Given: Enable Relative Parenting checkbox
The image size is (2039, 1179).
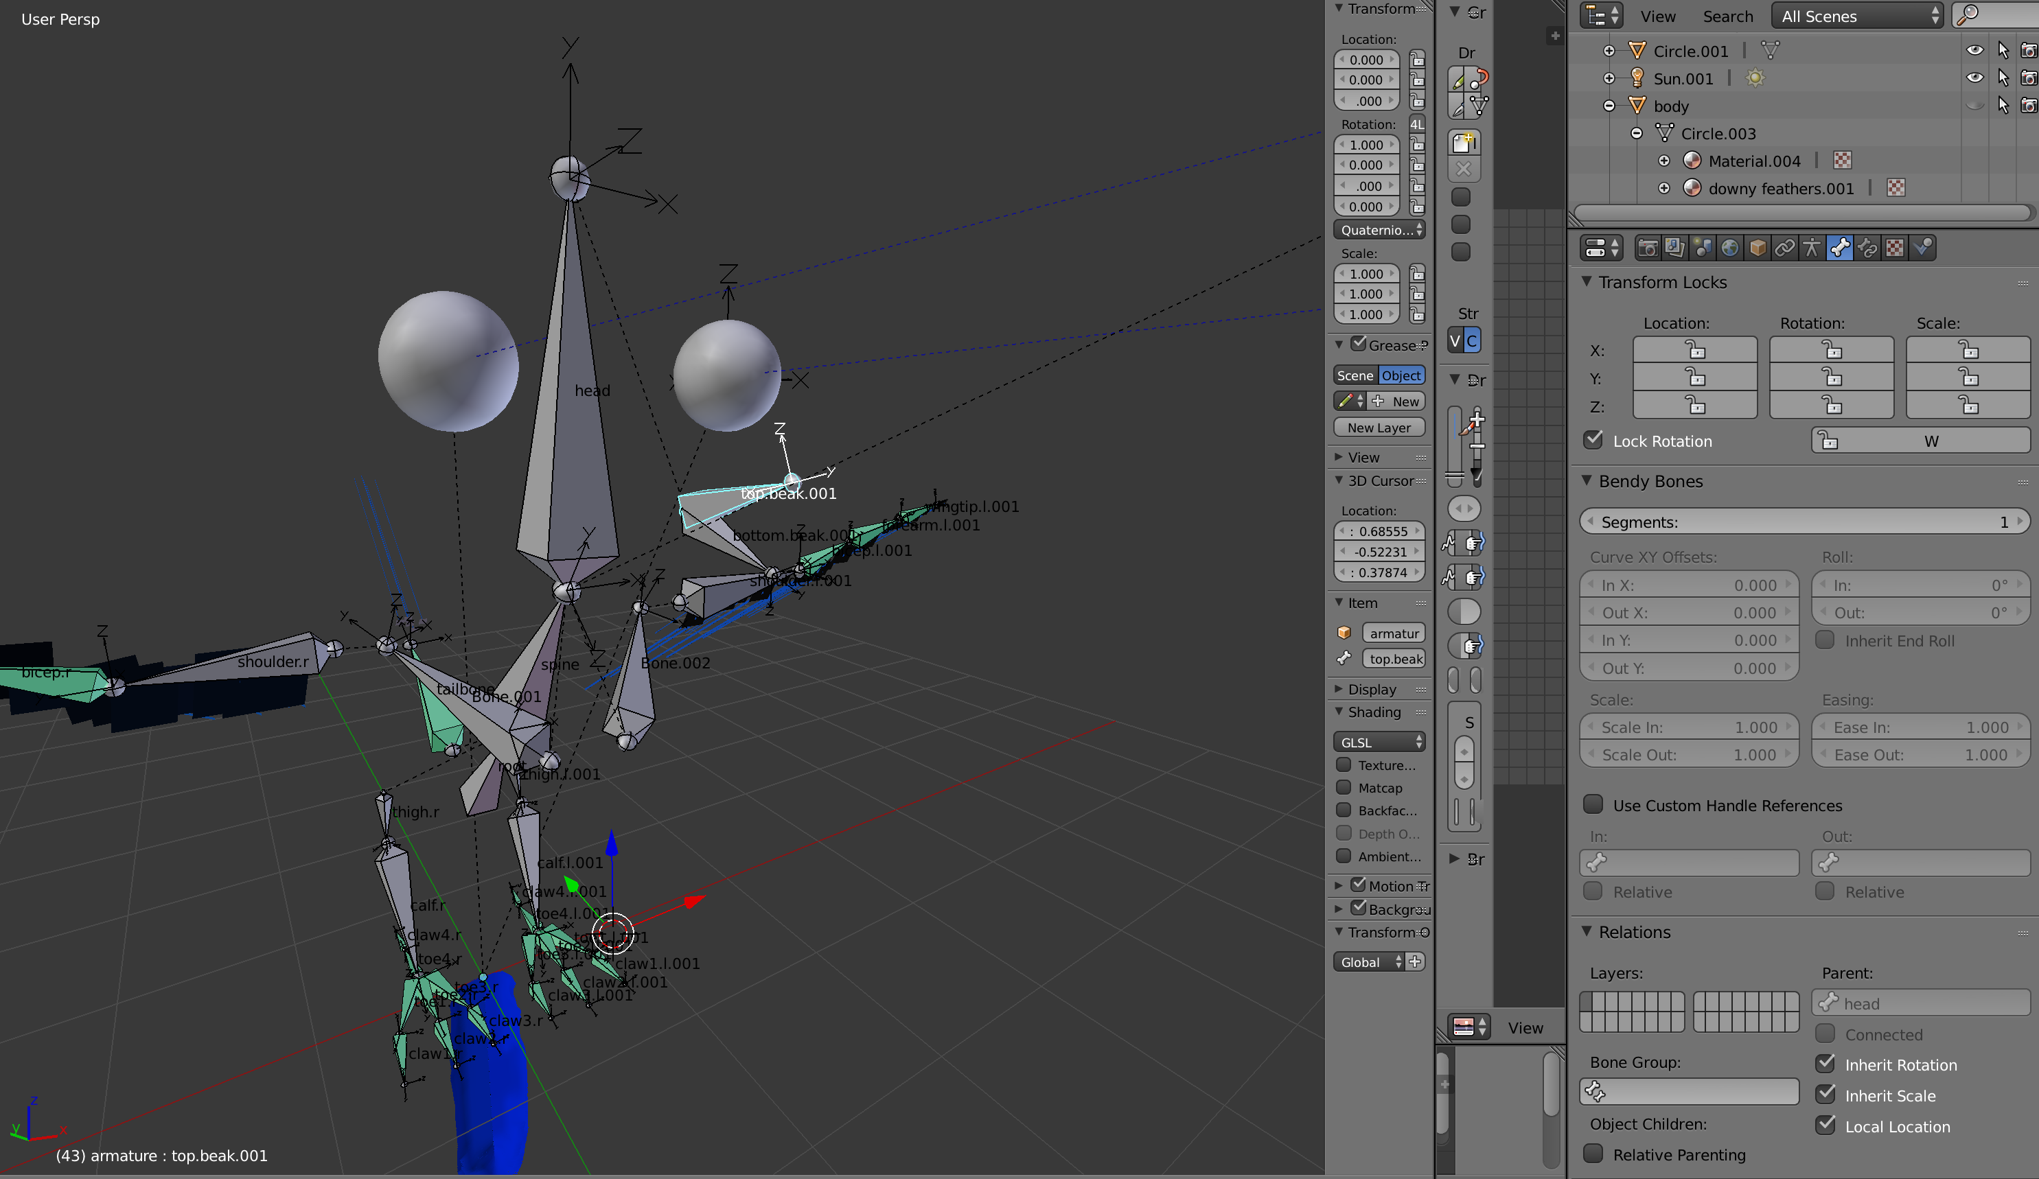Looking at the screenshot, I should tap(1593, 1154).
